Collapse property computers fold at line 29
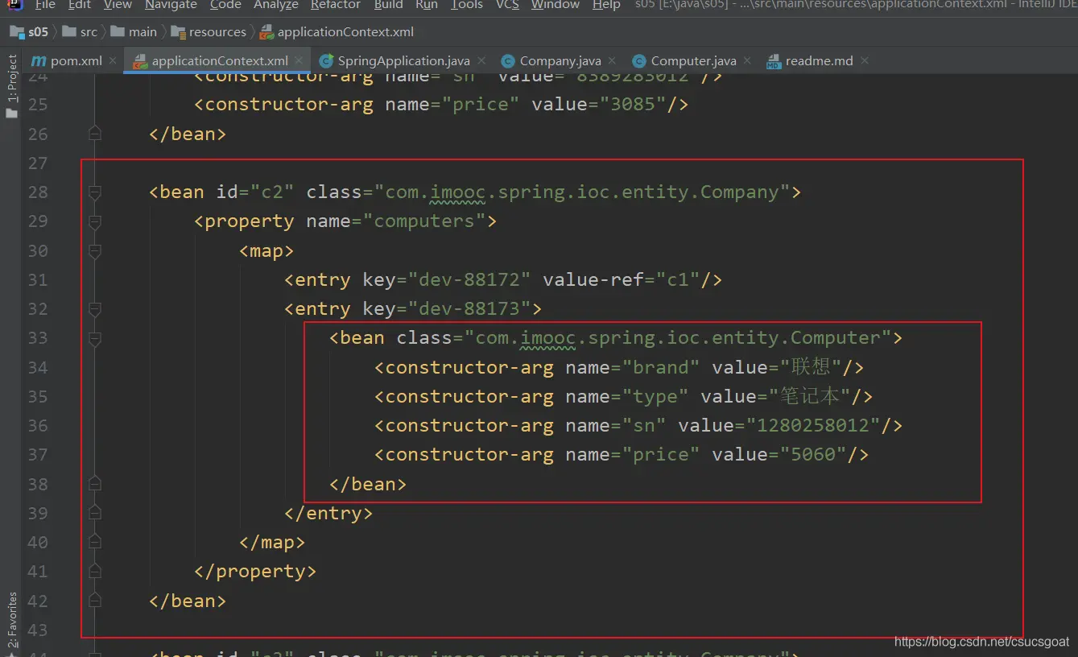Viewport: 1078px width, 657px height. click(x=95, y=221)
